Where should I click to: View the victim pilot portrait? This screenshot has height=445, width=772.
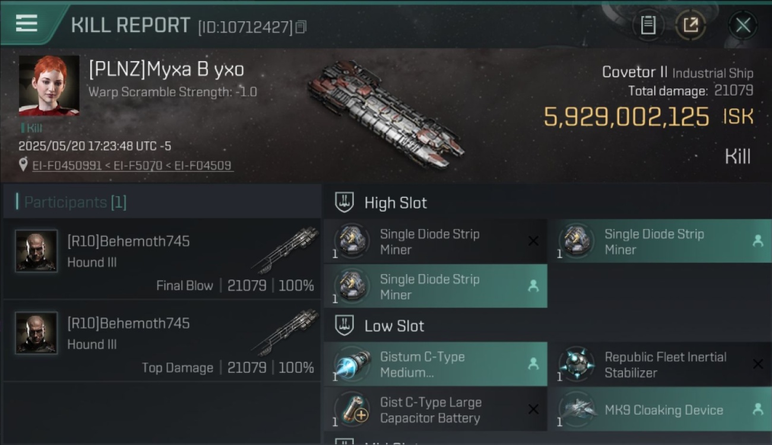(49, 86)
